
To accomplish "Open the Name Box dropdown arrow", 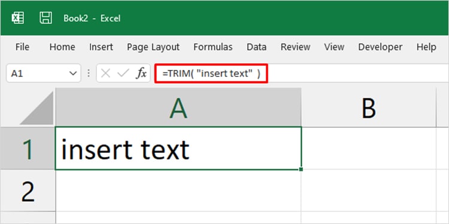I will [73, 73].
